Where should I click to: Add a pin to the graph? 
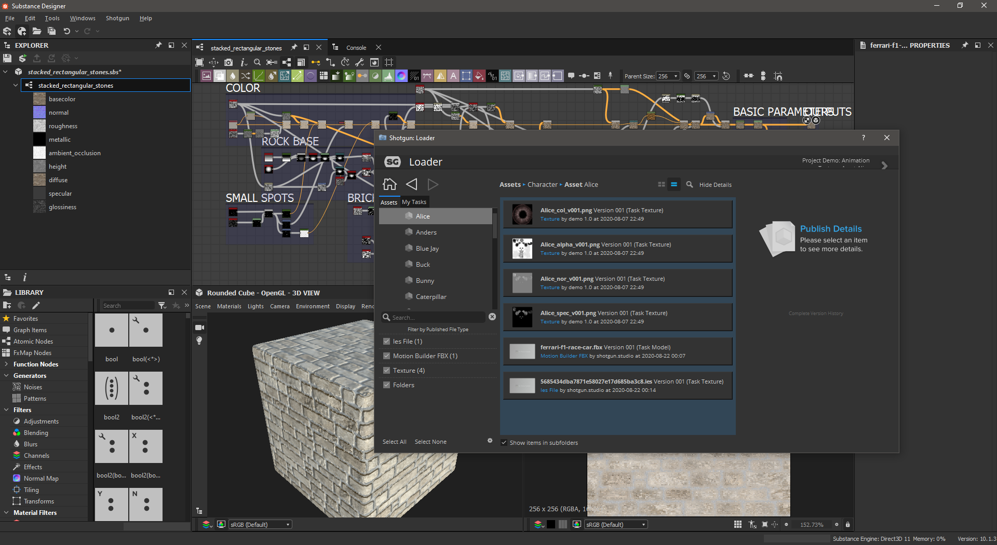tap(610, 76)
